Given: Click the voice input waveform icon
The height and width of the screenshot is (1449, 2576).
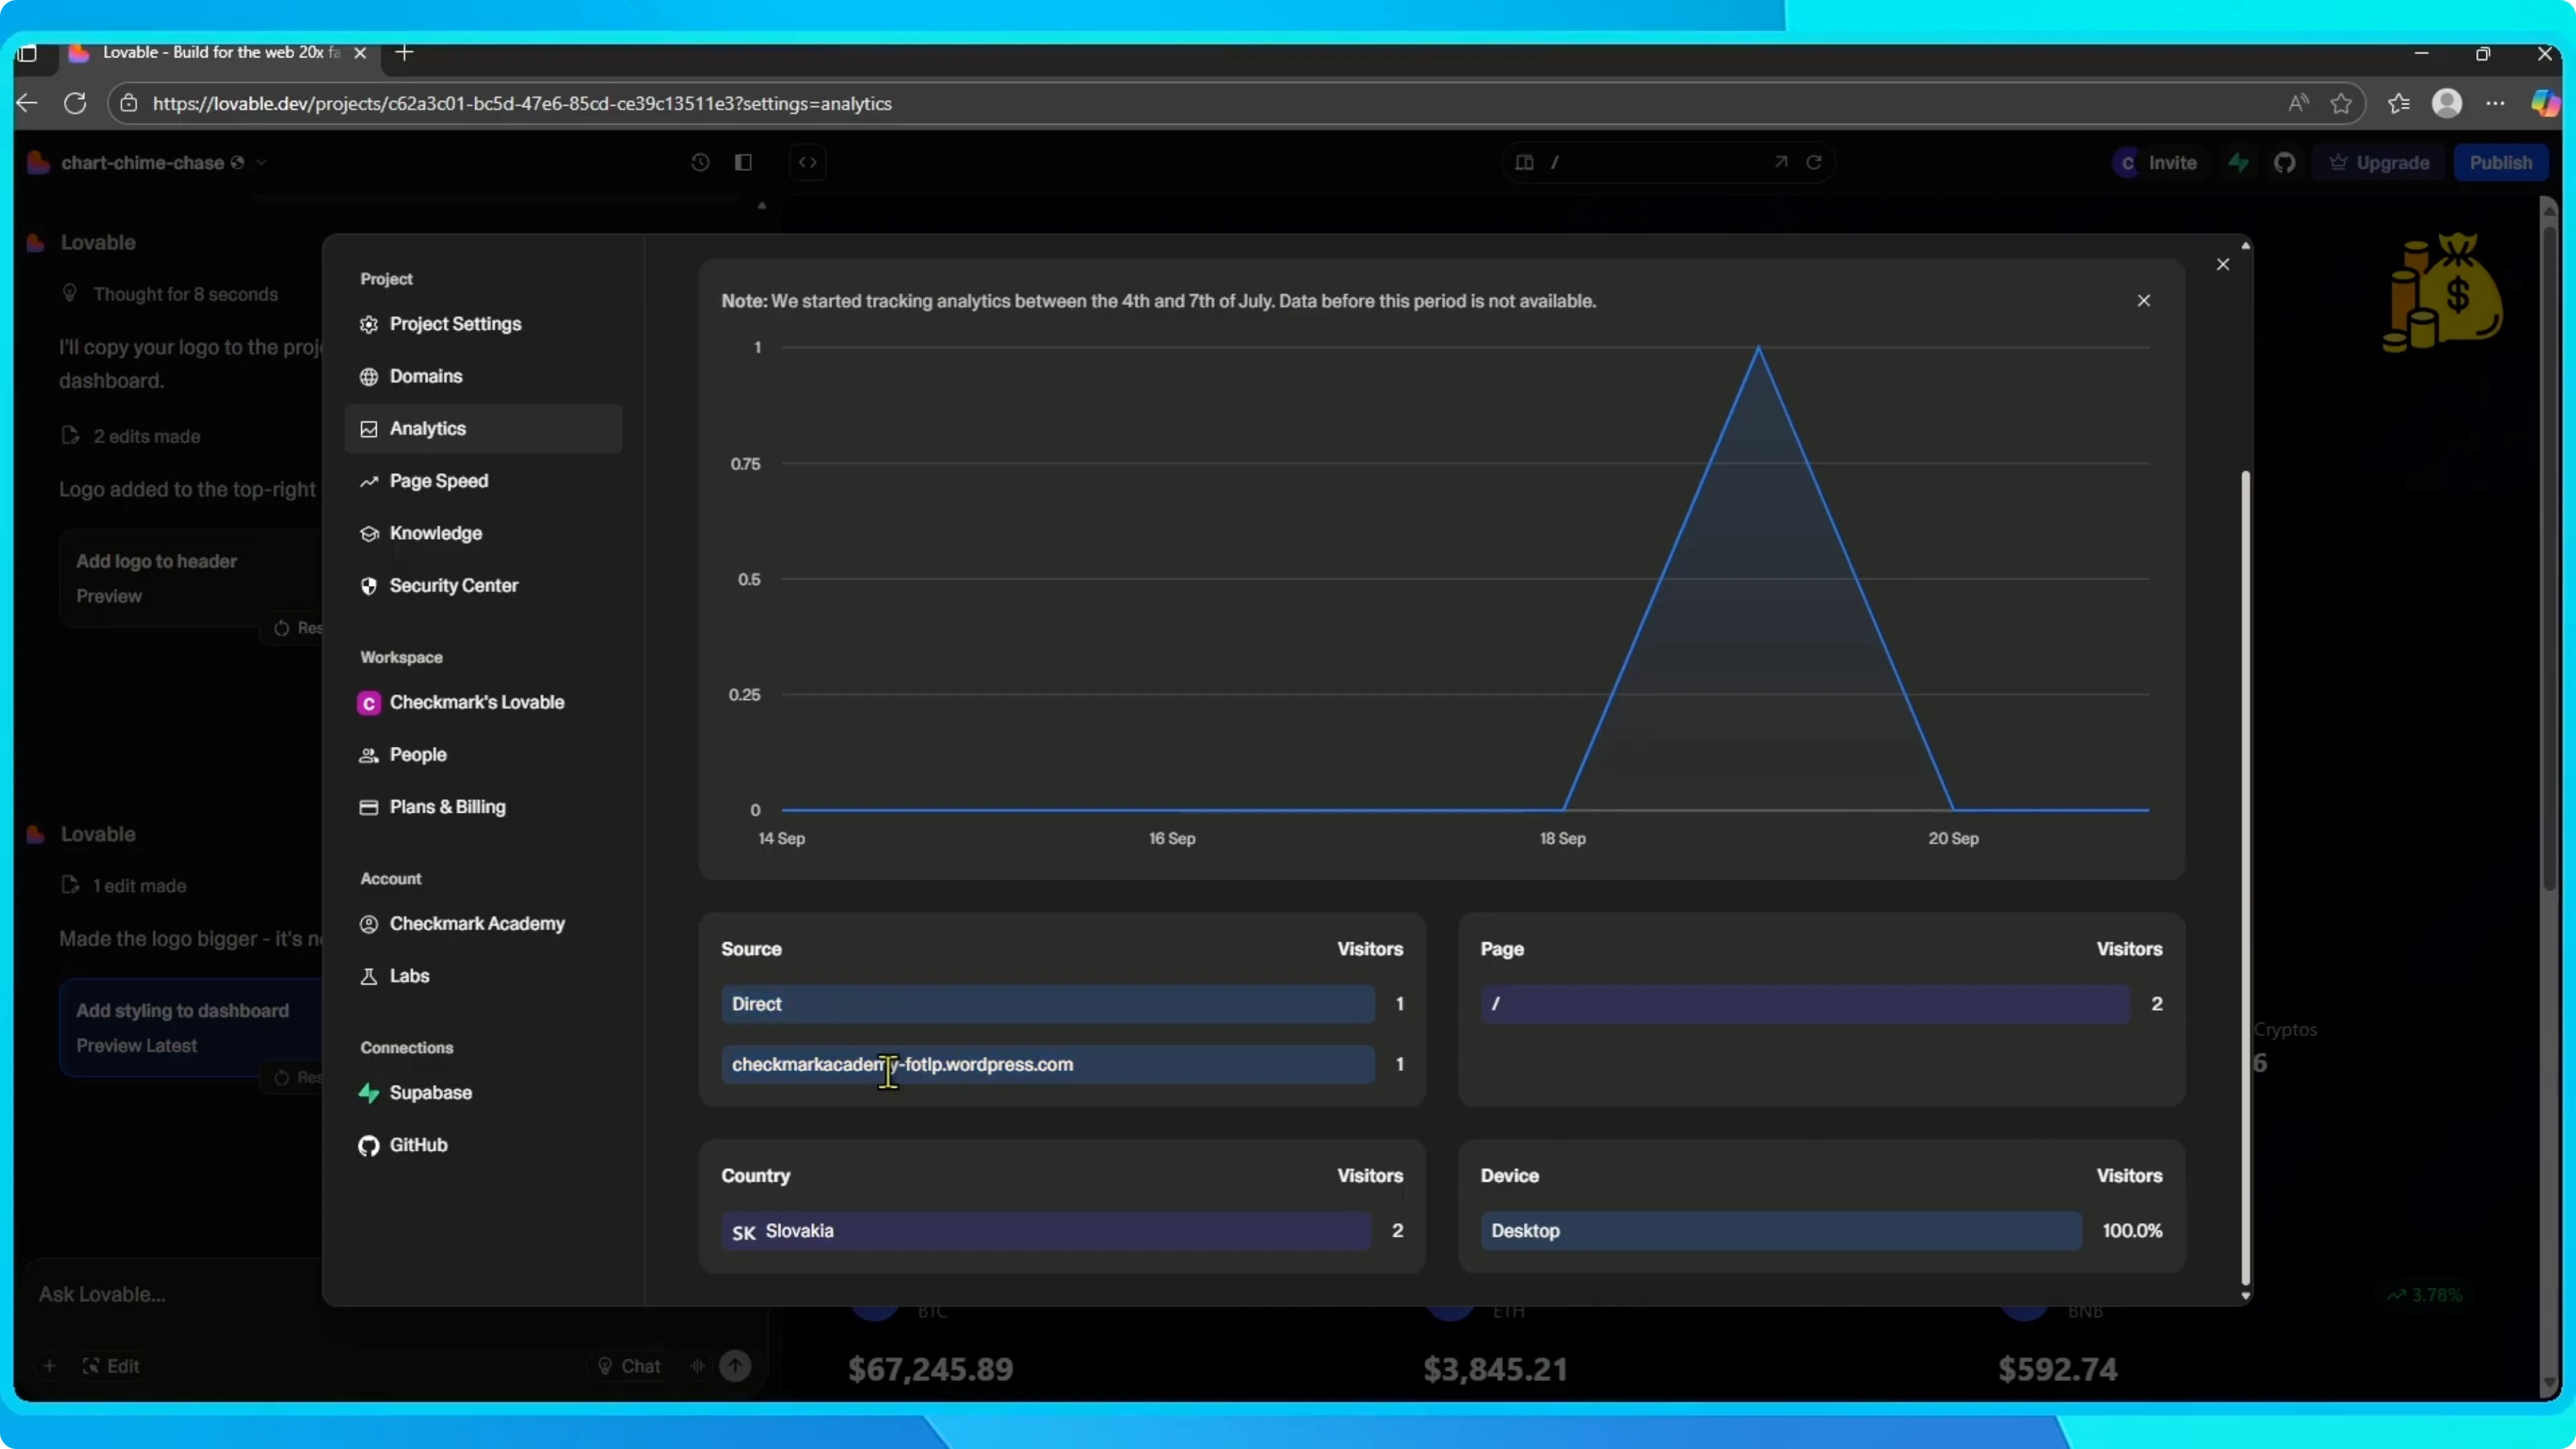Looking at the screenshot, I should click(698, 1366).
